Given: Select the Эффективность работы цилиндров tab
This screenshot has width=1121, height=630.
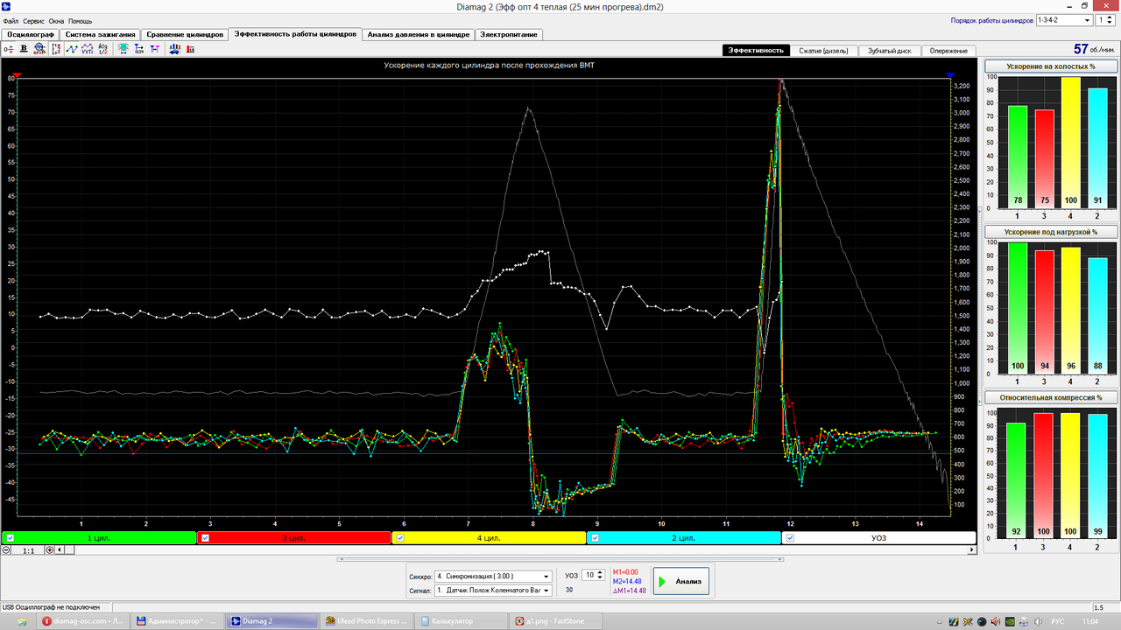Looking at the screenshot, I should pyautogui.click(x=295, y=33).
